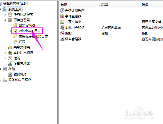Select 系统工具 root node
The width and height of the screenshot is (163, 124).
click(x=15, y=9)
